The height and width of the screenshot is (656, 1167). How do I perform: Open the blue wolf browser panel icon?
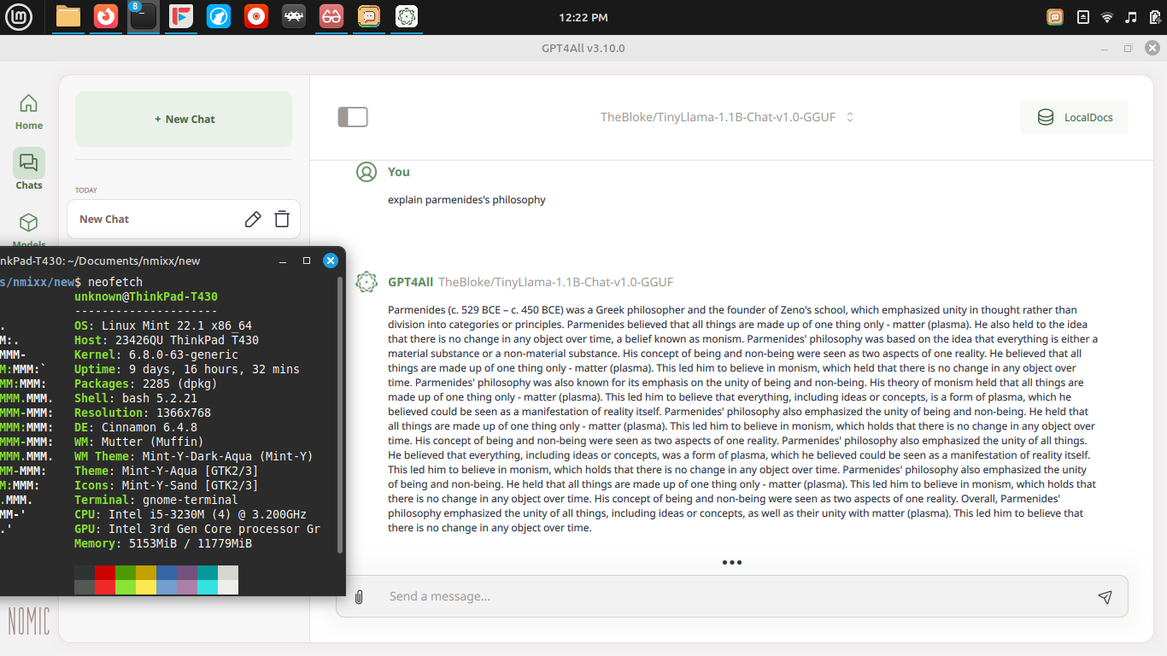point(219,16)
